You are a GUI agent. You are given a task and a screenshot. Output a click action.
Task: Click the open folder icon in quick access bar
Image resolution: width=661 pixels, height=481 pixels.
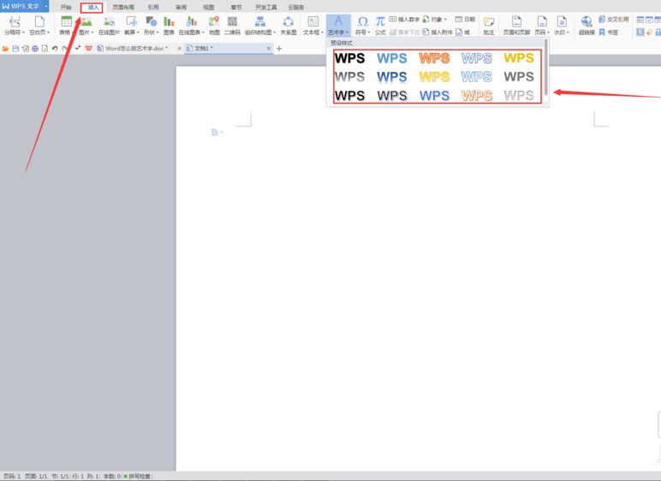(x=5, y=49)
